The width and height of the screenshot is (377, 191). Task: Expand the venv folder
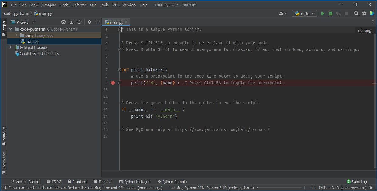coord(16,35)
